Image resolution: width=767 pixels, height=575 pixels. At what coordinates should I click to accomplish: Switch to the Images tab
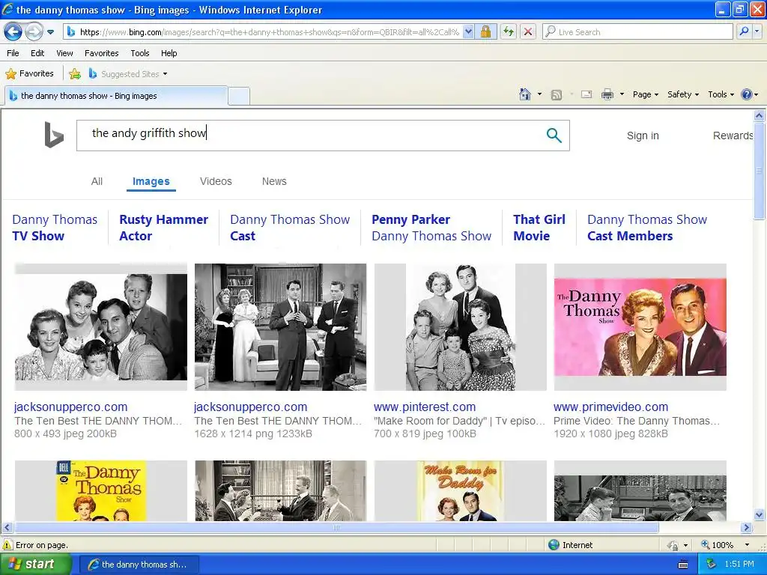(151, 181)
